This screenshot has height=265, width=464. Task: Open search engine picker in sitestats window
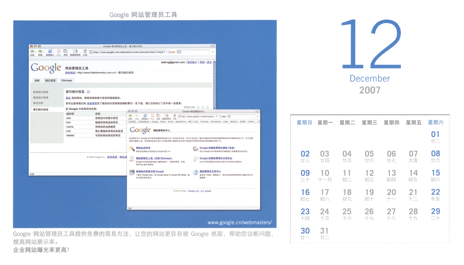pyautogui.click(x=180, y=52)
